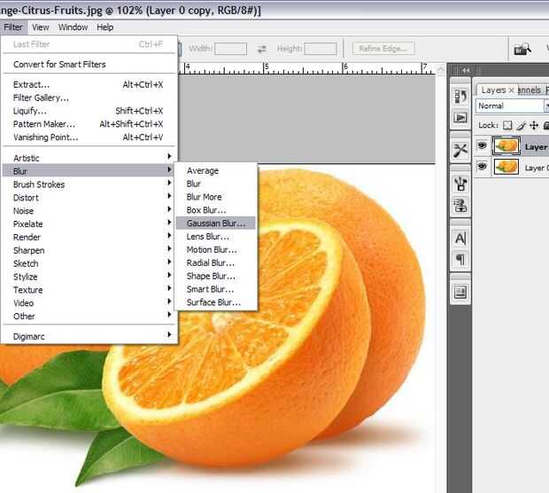Apply Blur More filter
Image resolution: width=549 pixels, height=493 pixels.
click(x=216, y=197)
